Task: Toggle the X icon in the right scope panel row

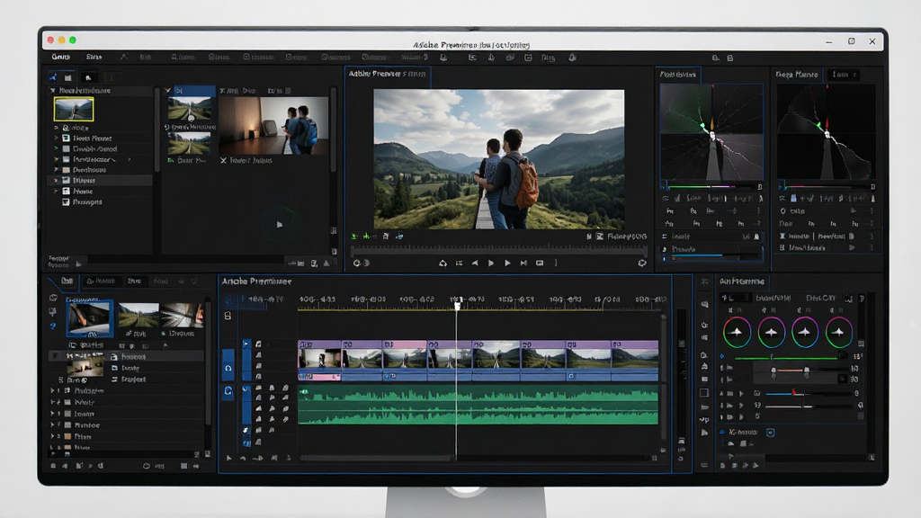Action: [x=782, y=237]
